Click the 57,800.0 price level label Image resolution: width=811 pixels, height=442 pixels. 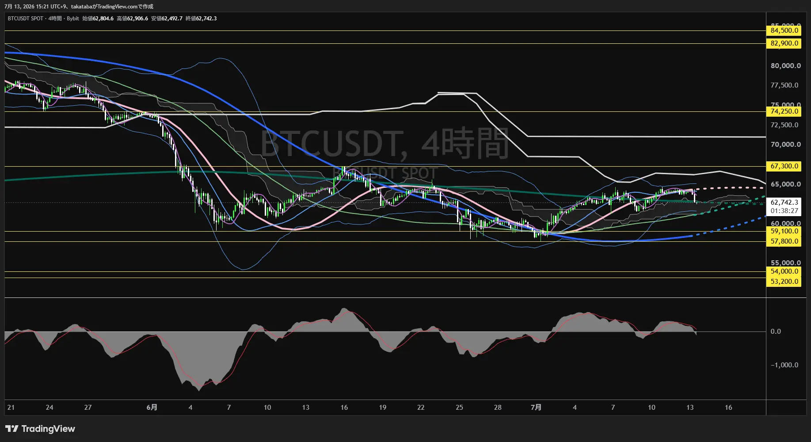coord(784,241)
